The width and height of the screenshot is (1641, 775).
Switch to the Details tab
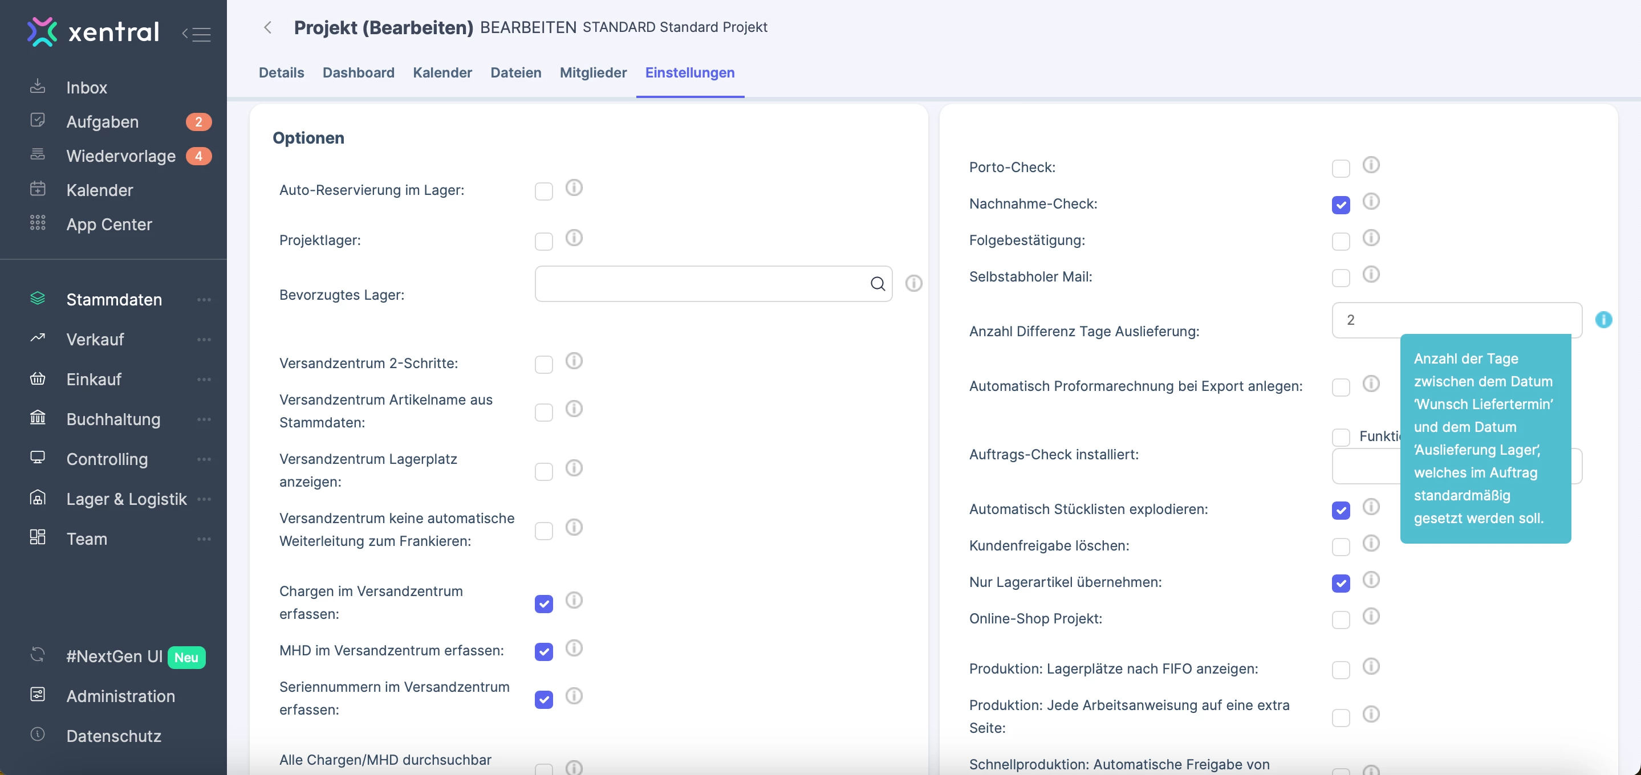(281, 72)
